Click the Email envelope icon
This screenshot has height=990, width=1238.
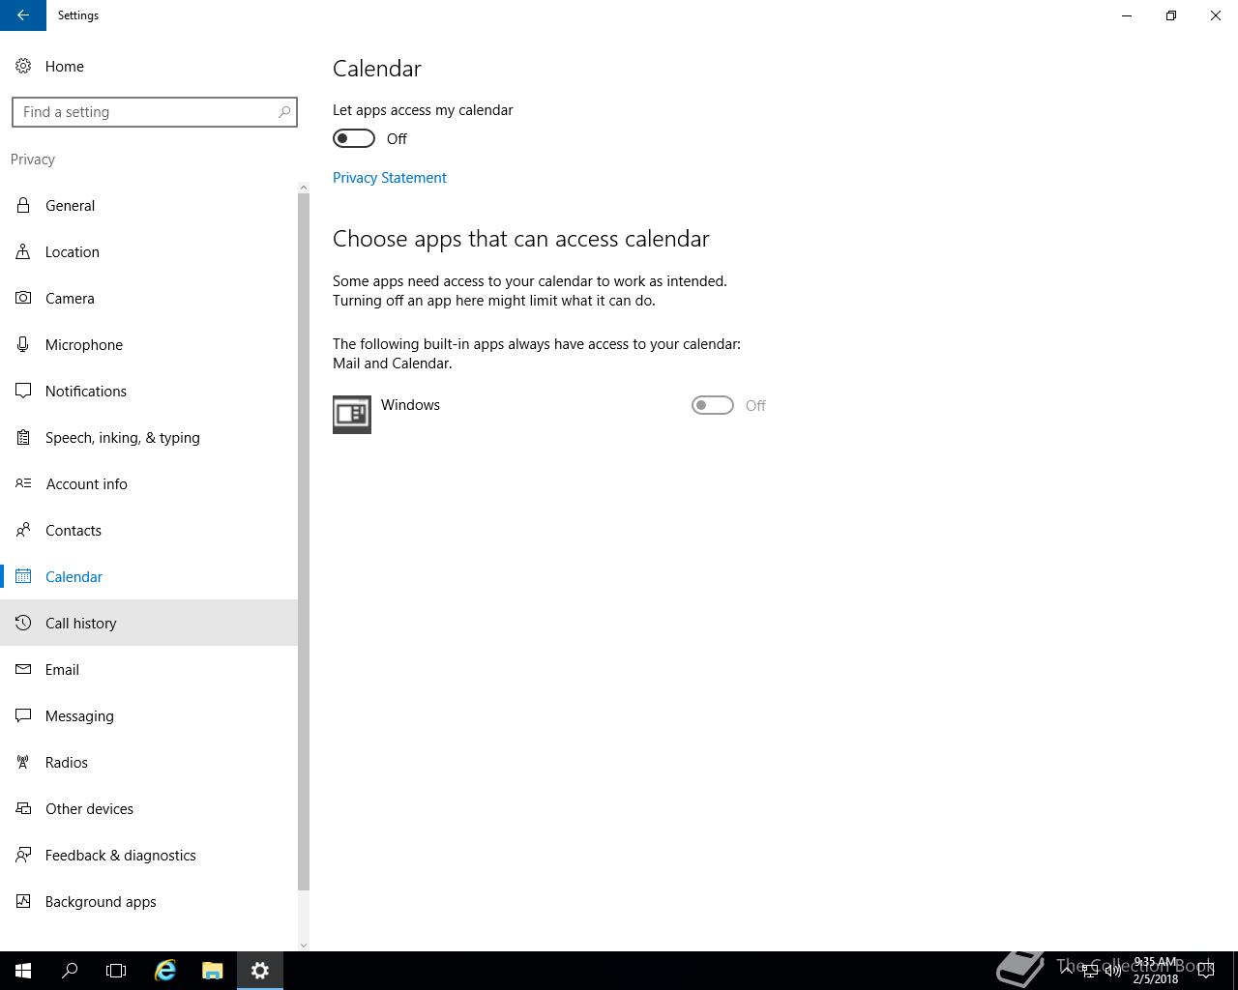[x=23, y=669]
